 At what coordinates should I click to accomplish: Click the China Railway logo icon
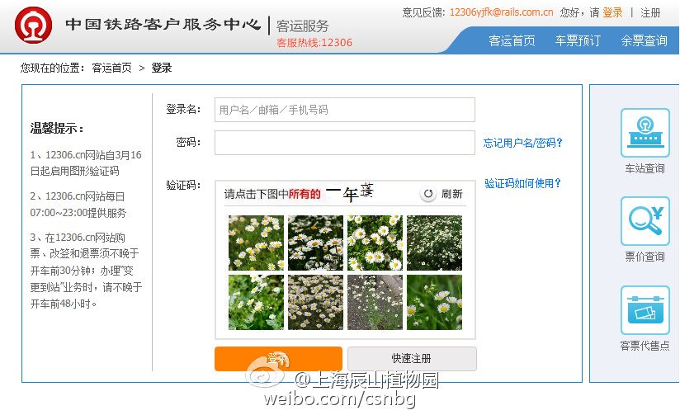coord(33,26)
